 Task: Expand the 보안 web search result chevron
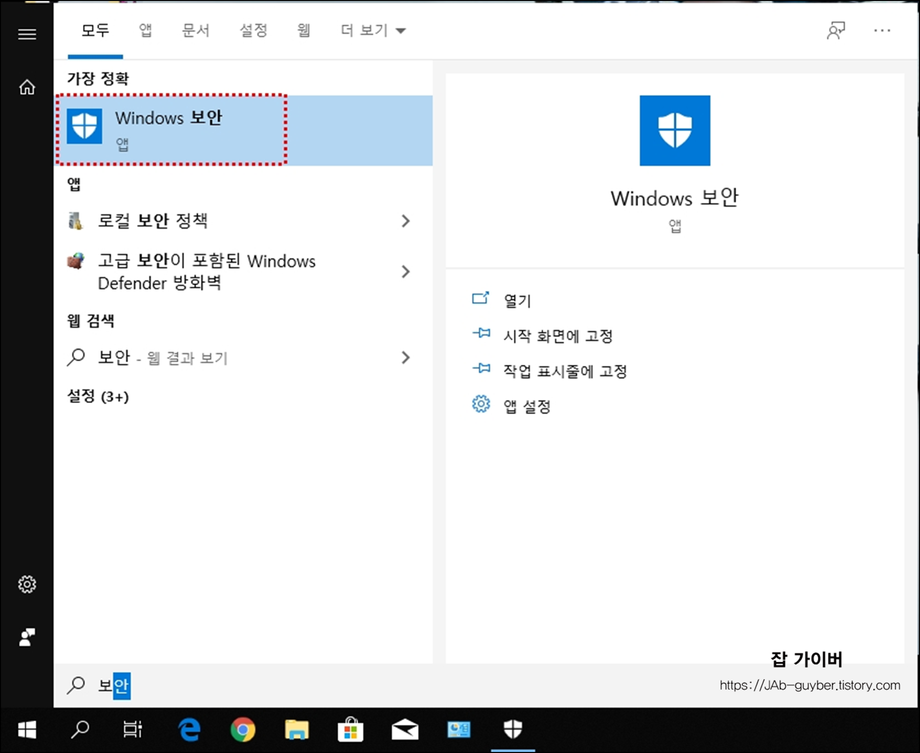point(406,358)
